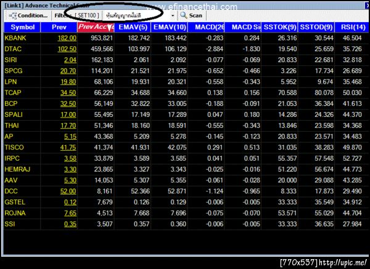The width and height of the screenshot is (370, 269).
Task: Sort by the EMAV(10) column header
Action: [170, 27]
